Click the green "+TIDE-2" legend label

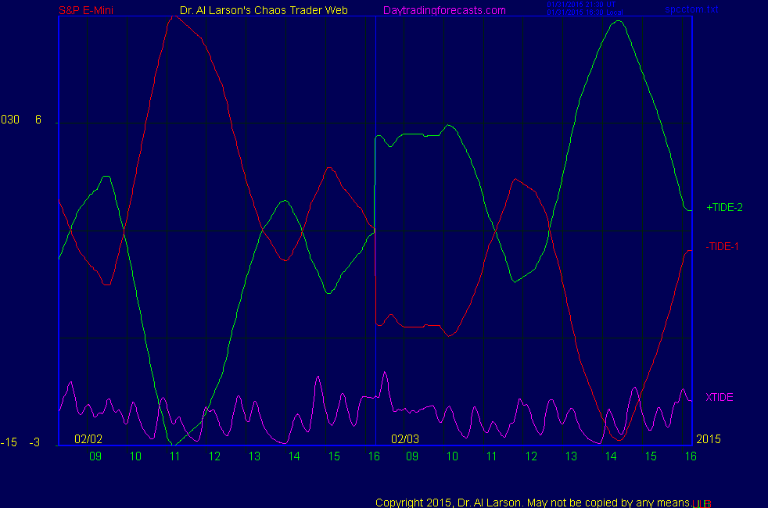coord(724,208)
